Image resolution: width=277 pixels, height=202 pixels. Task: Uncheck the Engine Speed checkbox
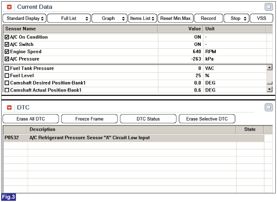point(7,51)
